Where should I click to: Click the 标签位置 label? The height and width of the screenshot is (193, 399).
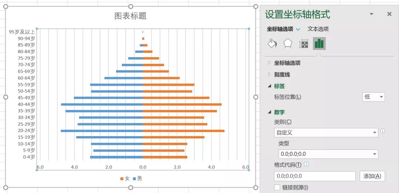(287, 97)
